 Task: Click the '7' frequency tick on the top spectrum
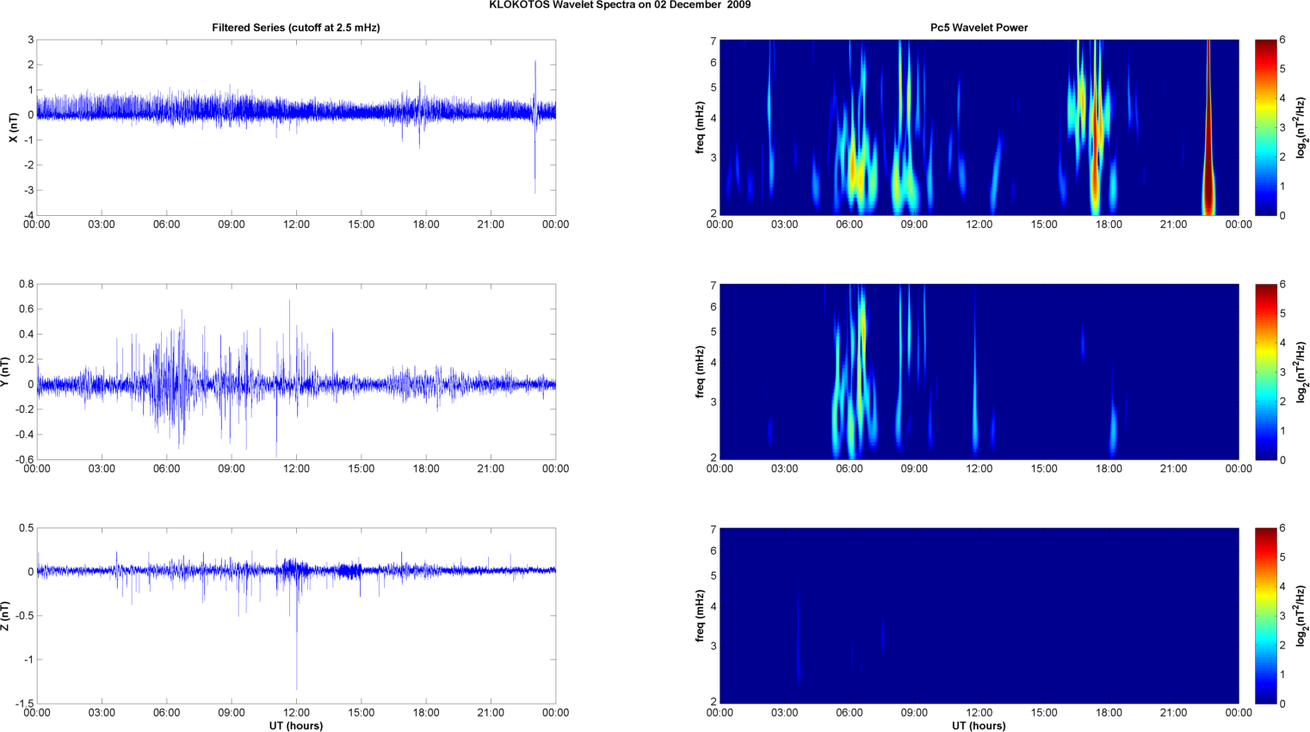click(714, 41)
